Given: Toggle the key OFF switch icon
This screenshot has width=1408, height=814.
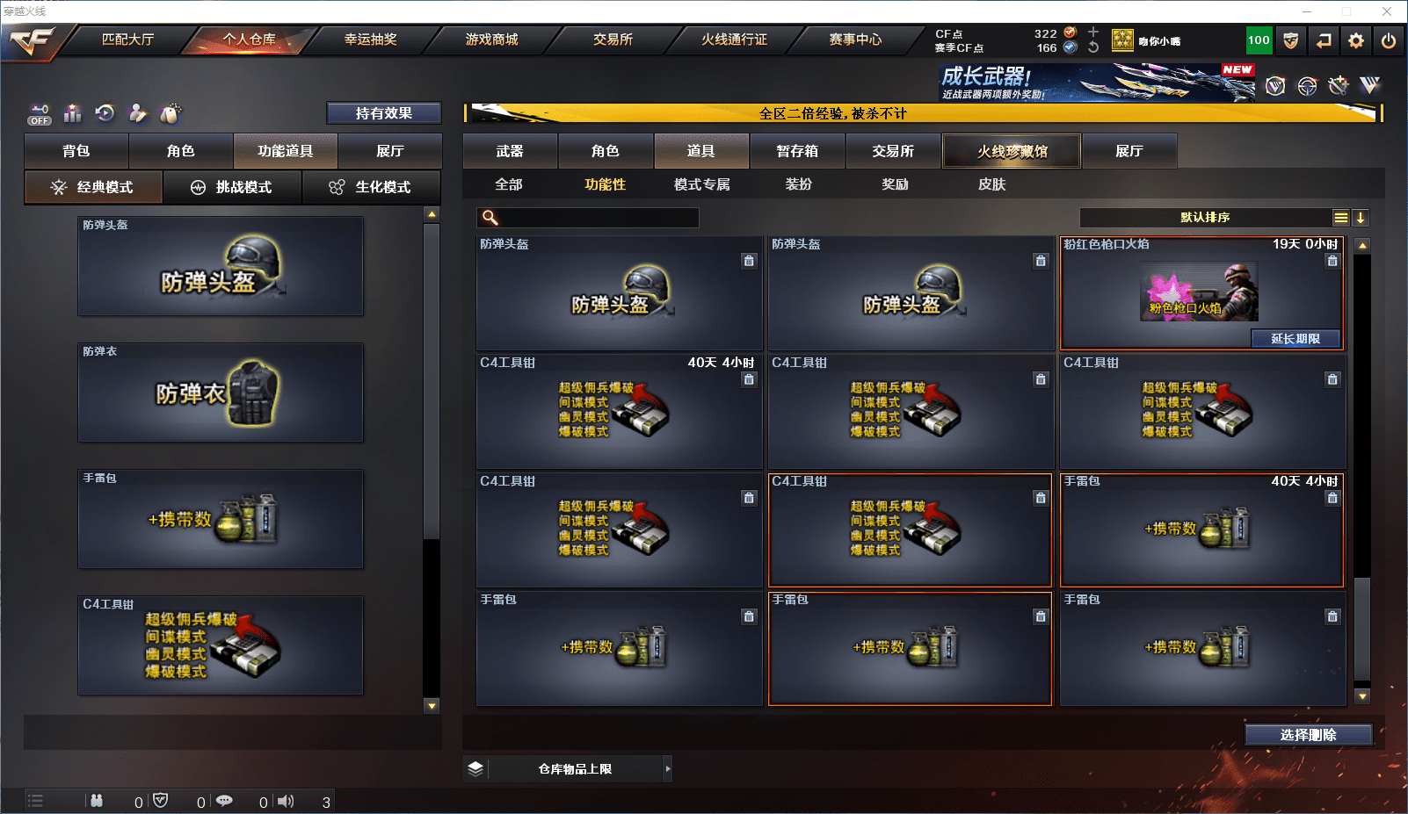Looking at the screenshot, I should click(40, 114).
